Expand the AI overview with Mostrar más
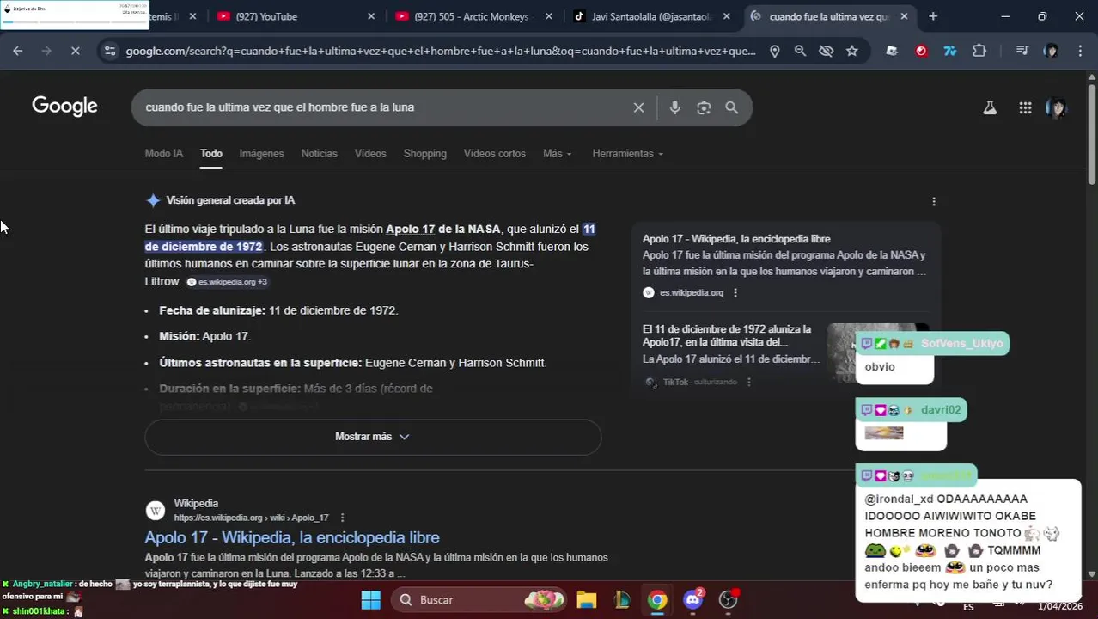 tap(373, 437)
